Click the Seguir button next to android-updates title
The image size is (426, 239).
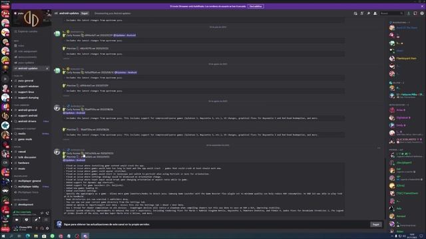(x=85, y=13)
